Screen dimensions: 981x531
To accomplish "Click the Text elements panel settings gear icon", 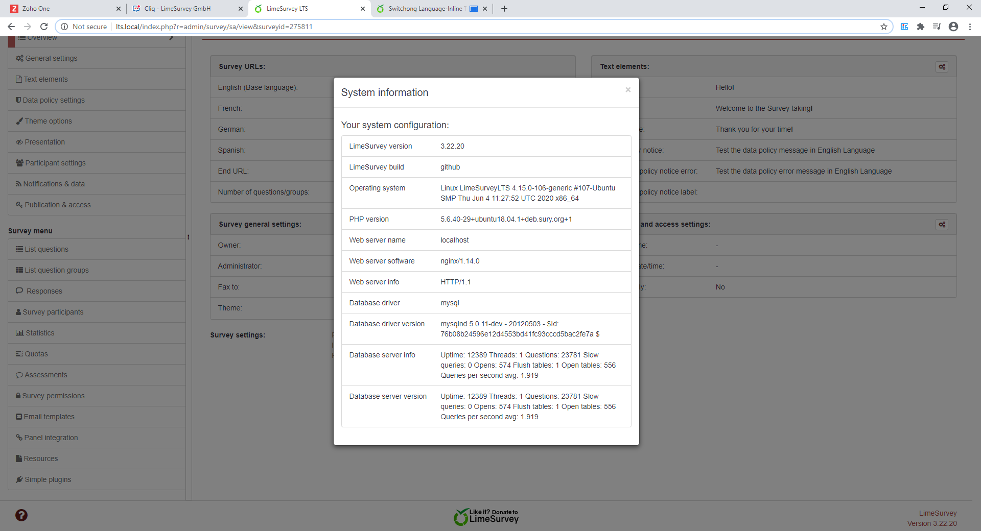I will (942, 67).
